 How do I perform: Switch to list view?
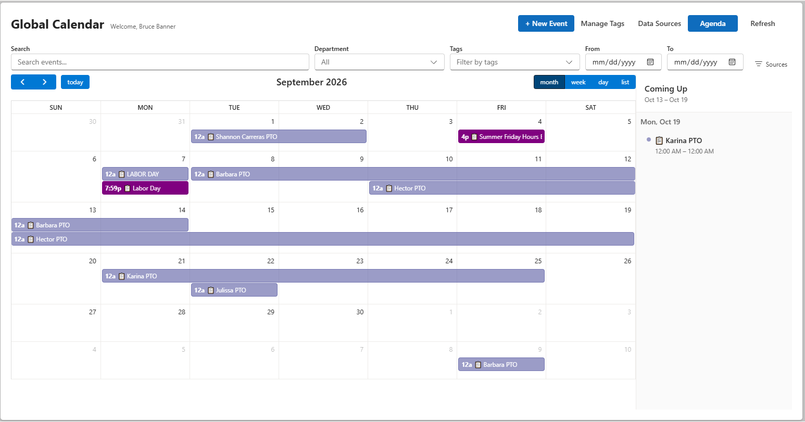point(625,82)
